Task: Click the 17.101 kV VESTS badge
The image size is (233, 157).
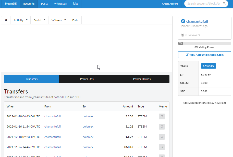Action: [209, 66]
